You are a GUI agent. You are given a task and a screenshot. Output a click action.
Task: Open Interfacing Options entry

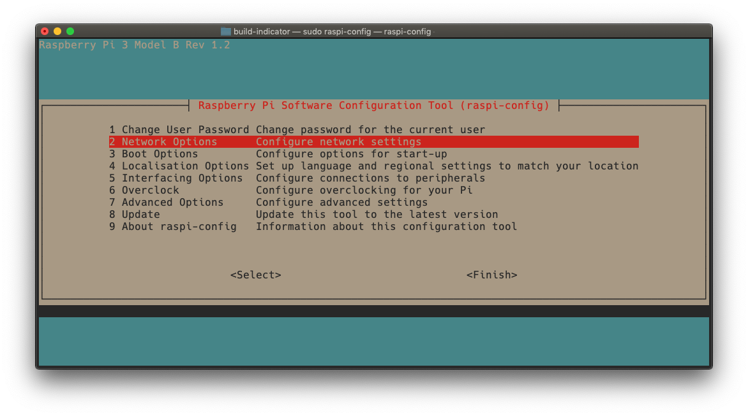(x=374, y=178)
